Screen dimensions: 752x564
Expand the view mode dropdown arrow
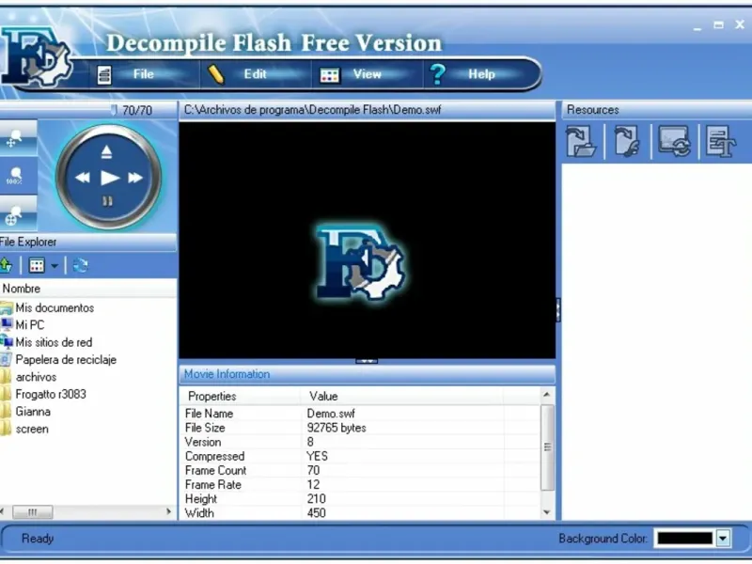(55, 266)
